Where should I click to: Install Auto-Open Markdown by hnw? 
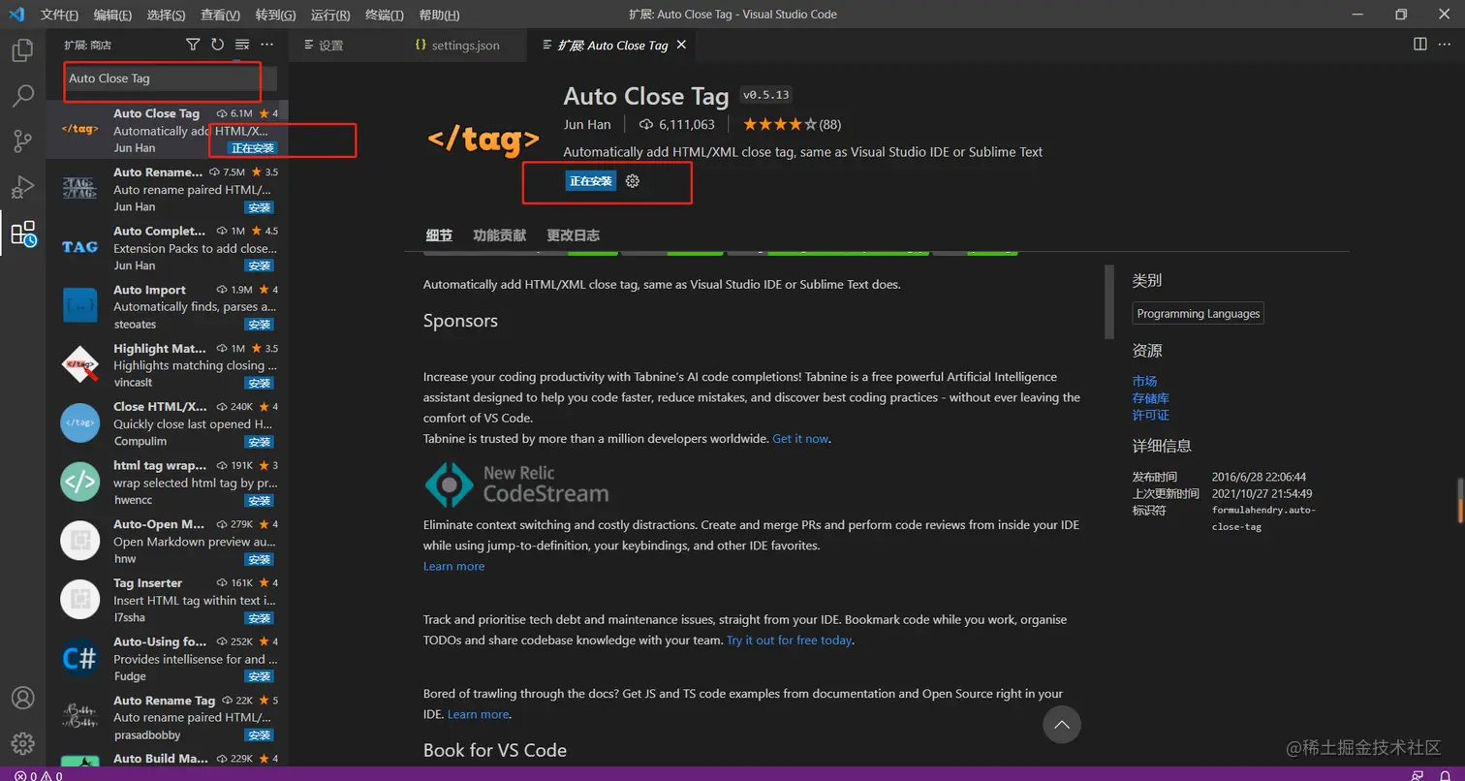[259, 559]
